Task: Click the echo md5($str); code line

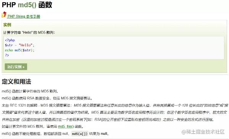Action: tap(19, 50)
